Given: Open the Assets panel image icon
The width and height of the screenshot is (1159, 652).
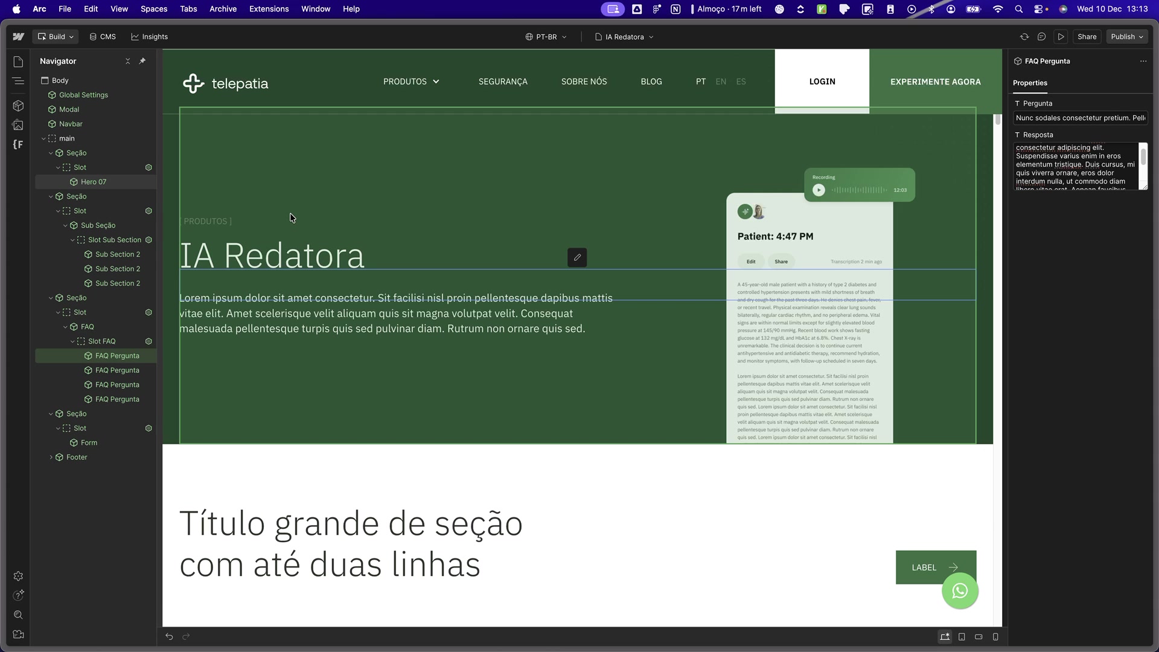Looking at the screenshot, I should tap(18, 125).
